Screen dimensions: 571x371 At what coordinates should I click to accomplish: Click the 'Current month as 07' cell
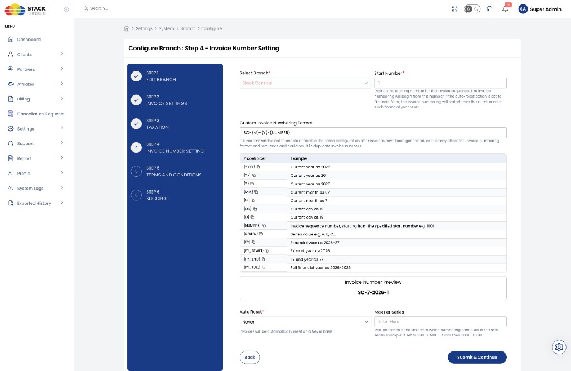310,192
